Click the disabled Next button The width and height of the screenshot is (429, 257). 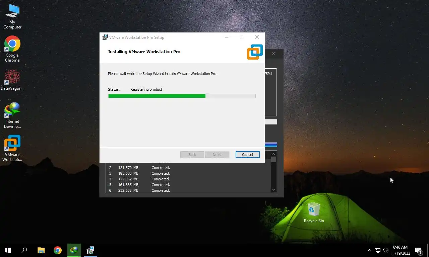(217, 155)
